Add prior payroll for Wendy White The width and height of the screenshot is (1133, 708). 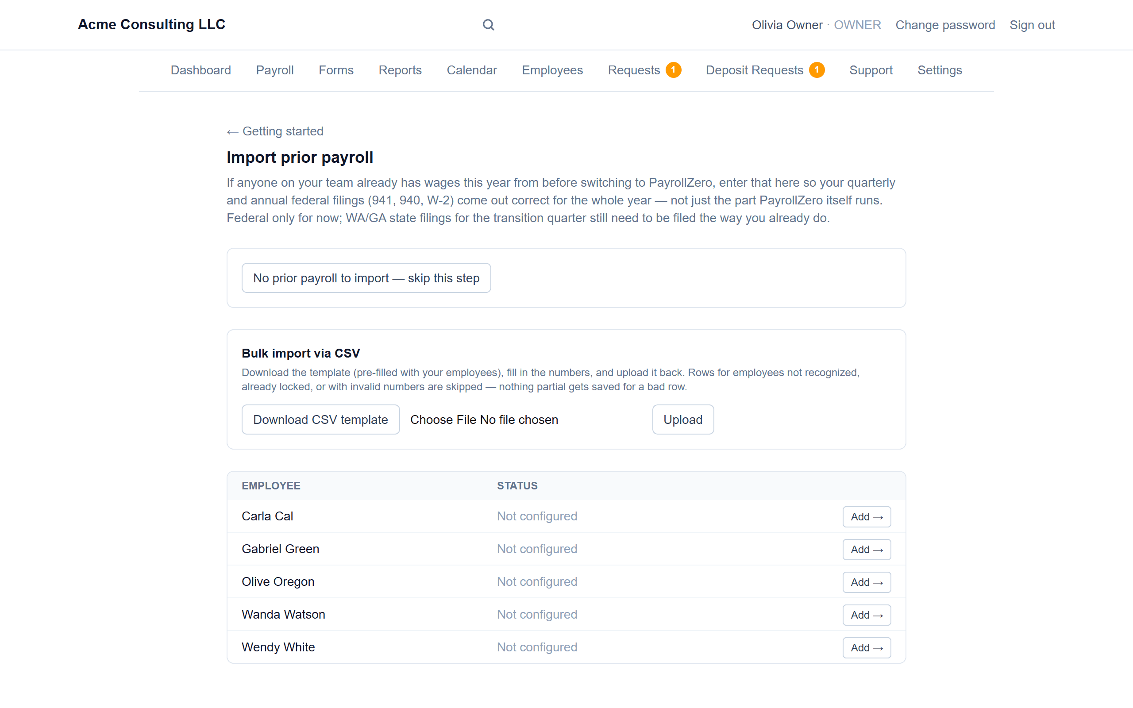tap(867, 647)
